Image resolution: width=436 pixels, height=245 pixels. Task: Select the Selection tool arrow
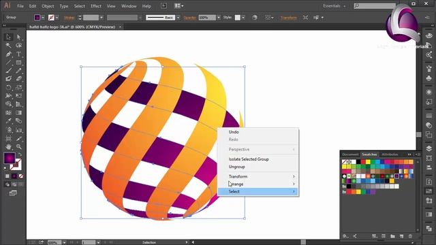(8, 37)
